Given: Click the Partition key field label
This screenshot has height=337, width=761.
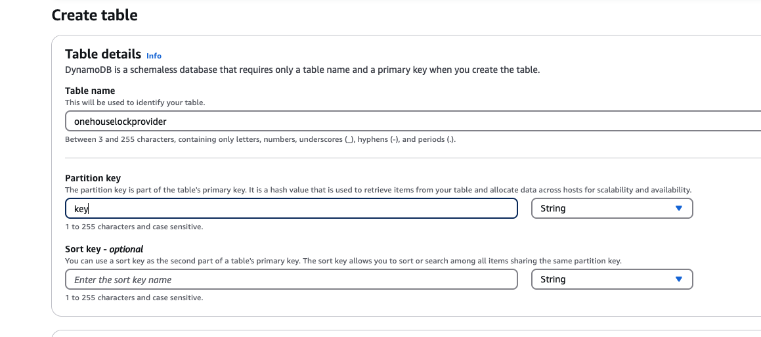Looking at the screenshot, I should pos(93,178).
